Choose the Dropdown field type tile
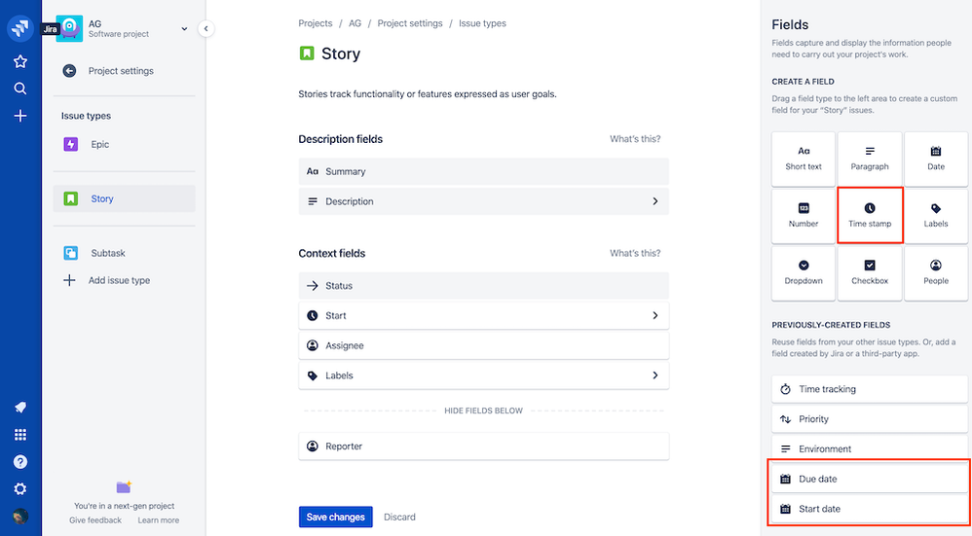The image size is (972, 536). pos(804,272)
